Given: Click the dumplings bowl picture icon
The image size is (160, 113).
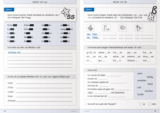Looking at the screenshot, I should pyautogui.click(x=123, y=28).
